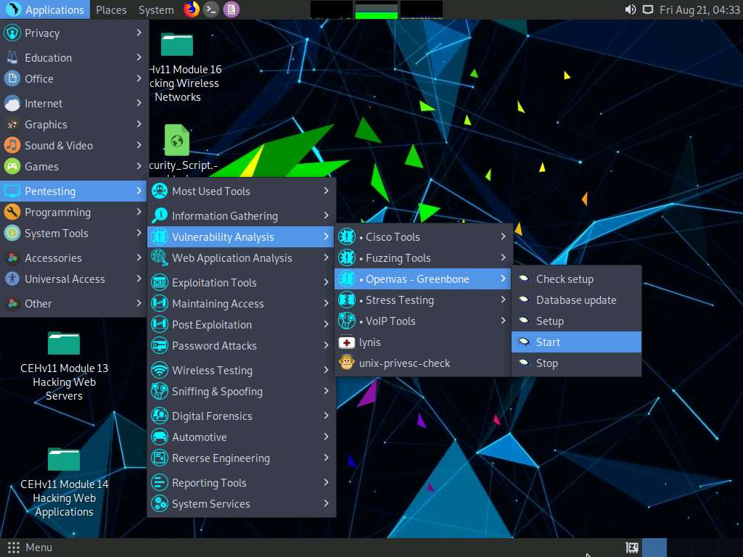Expand the VoIP Tools submenu arrow
Screen dimensions: 743x557
tap(504, 321)
